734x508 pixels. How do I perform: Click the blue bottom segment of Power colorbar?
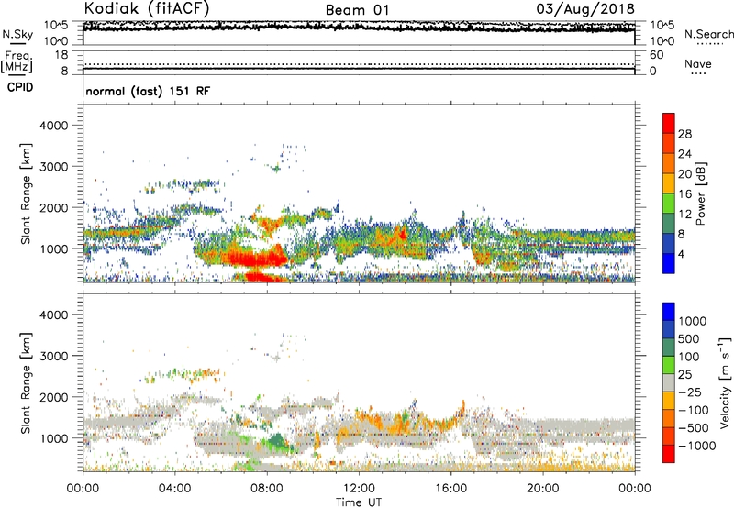669,263
